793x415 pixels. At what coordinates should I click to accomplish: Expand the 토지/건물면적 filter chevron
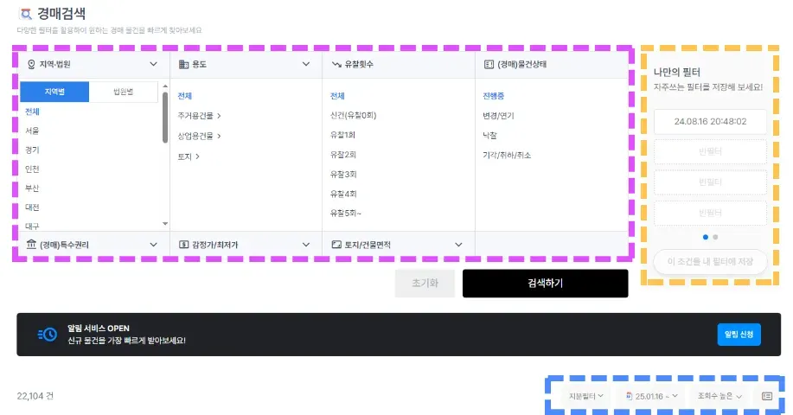point(458,245)
